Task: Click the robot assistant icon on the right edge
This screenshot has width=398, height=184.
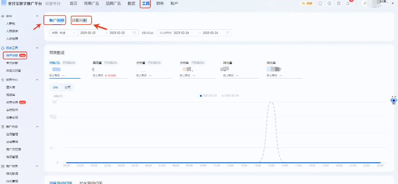Action: click(x=393, y=100)
